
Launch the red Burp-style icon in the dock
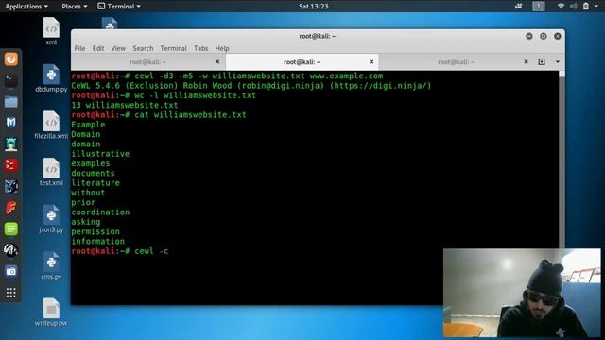coord(10,165)
